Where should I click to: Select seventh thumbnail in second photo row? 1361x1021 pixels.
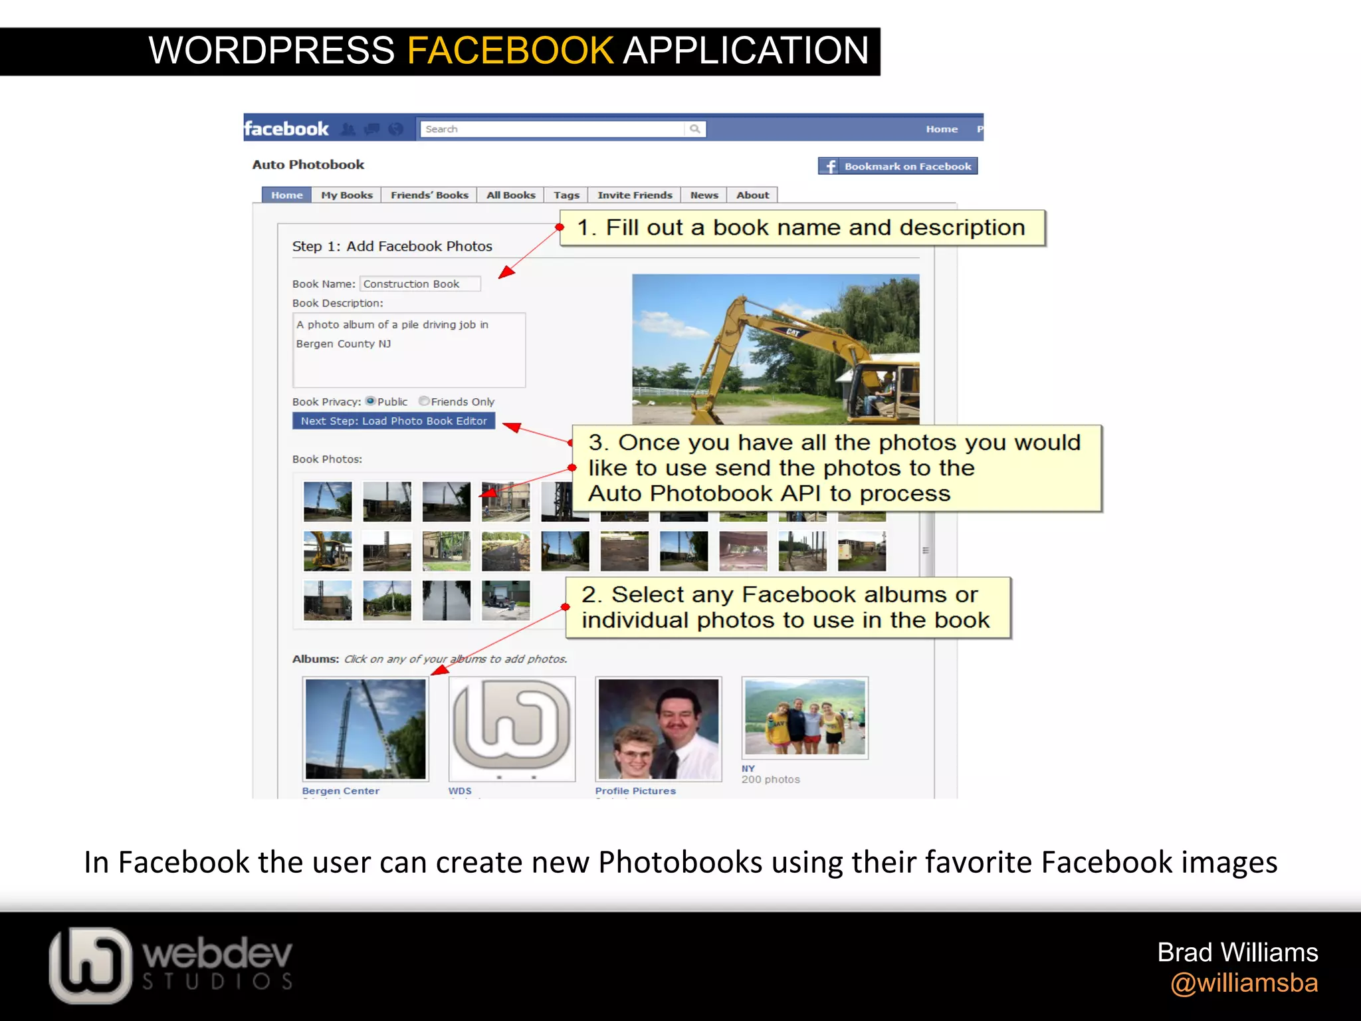pos(684,551)
